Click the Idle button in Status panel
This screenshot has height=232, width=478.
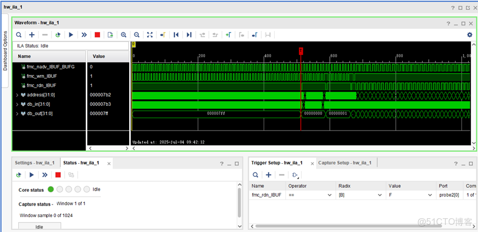tap(40, 226)
